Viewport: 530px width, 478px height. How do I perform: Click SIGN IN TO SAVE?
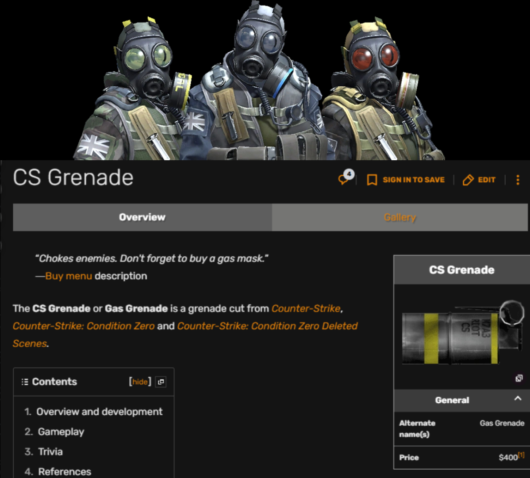tap(414, 180)
